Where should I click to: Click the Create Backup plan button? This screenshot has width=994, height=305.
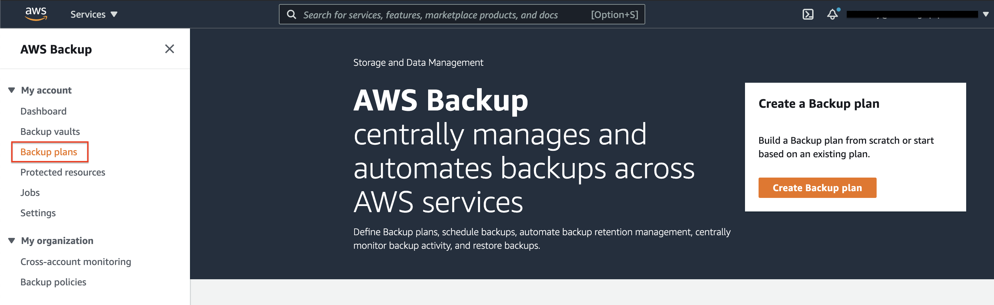tap(817, 188)
